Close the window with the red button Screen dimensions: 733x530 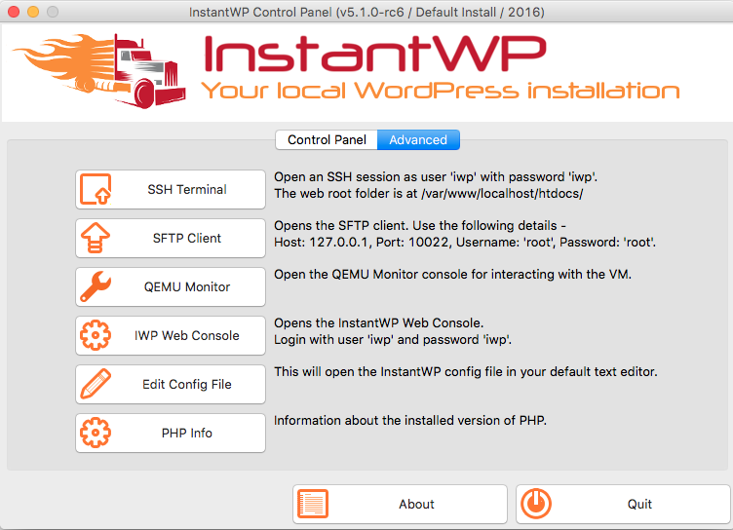pyautogui.click(x=14, y=12)
